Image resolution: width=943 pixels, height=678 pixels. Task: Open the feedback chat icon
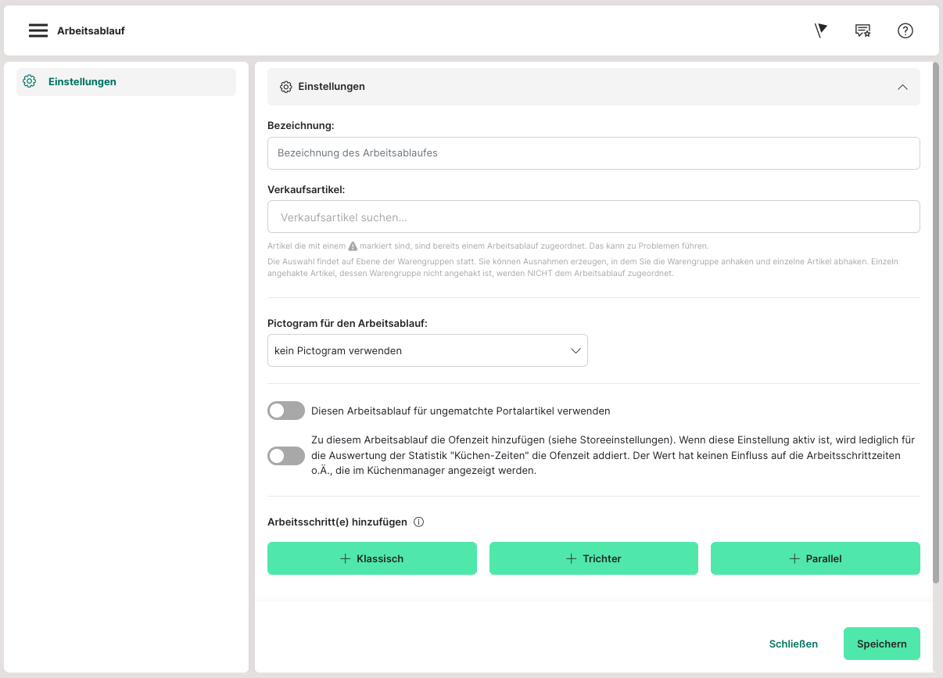coord(862,30)
